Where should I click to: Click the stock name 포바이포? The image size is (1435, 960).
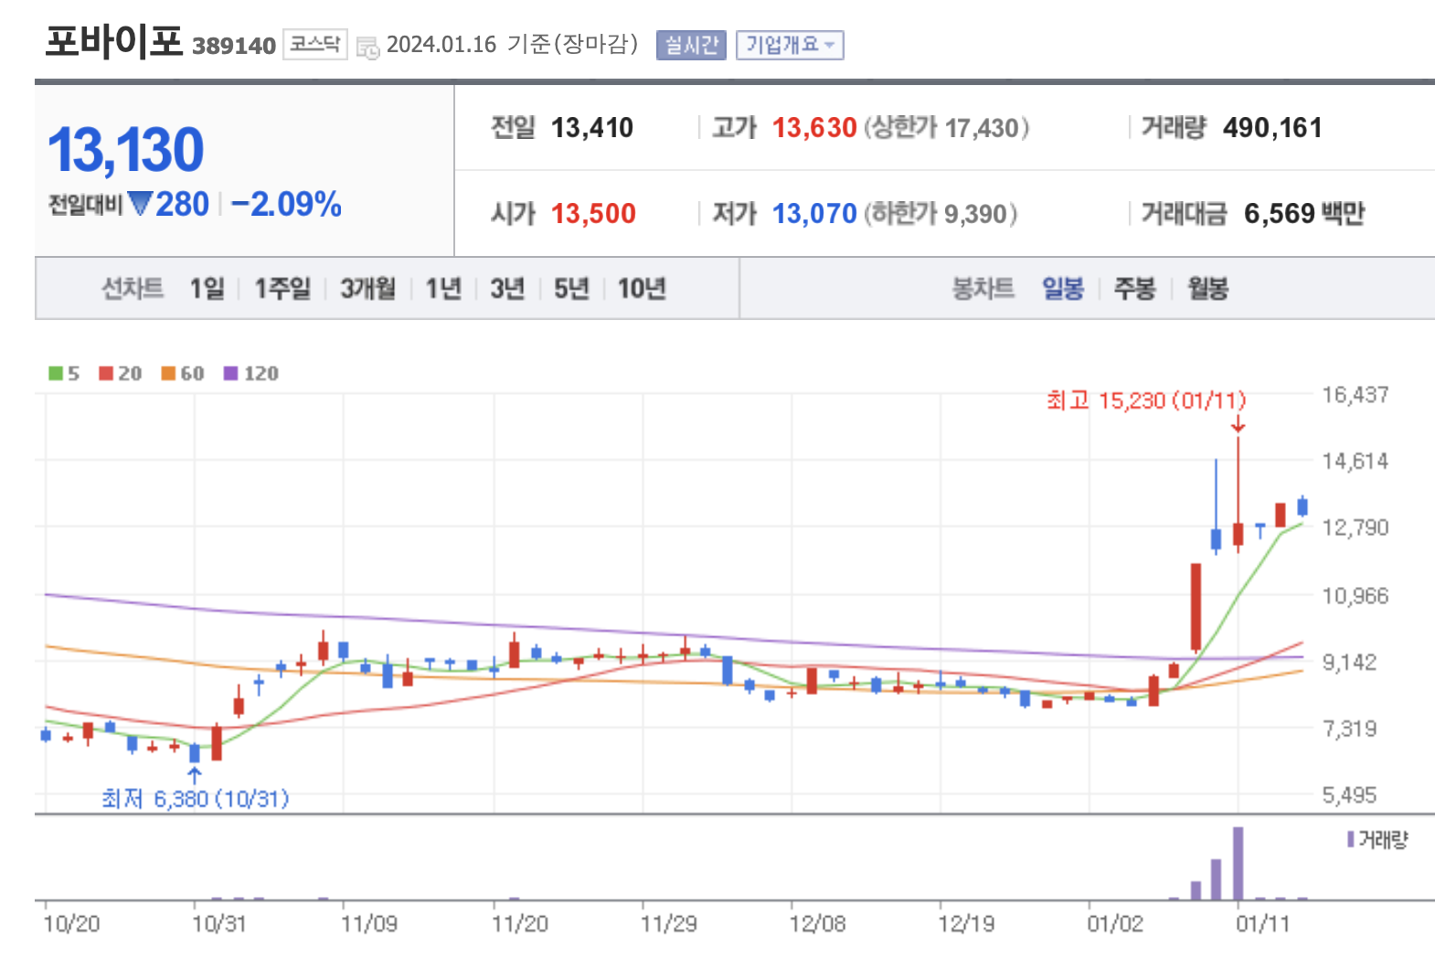pyautogui.click(x=114, y=42)
